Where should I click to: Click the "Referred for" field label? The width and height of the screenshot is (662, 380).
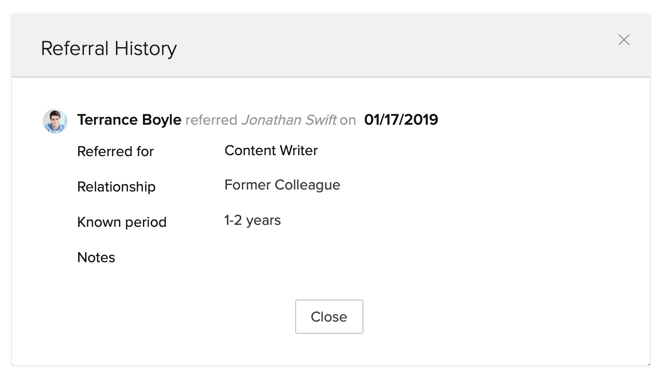pos(115,151)
